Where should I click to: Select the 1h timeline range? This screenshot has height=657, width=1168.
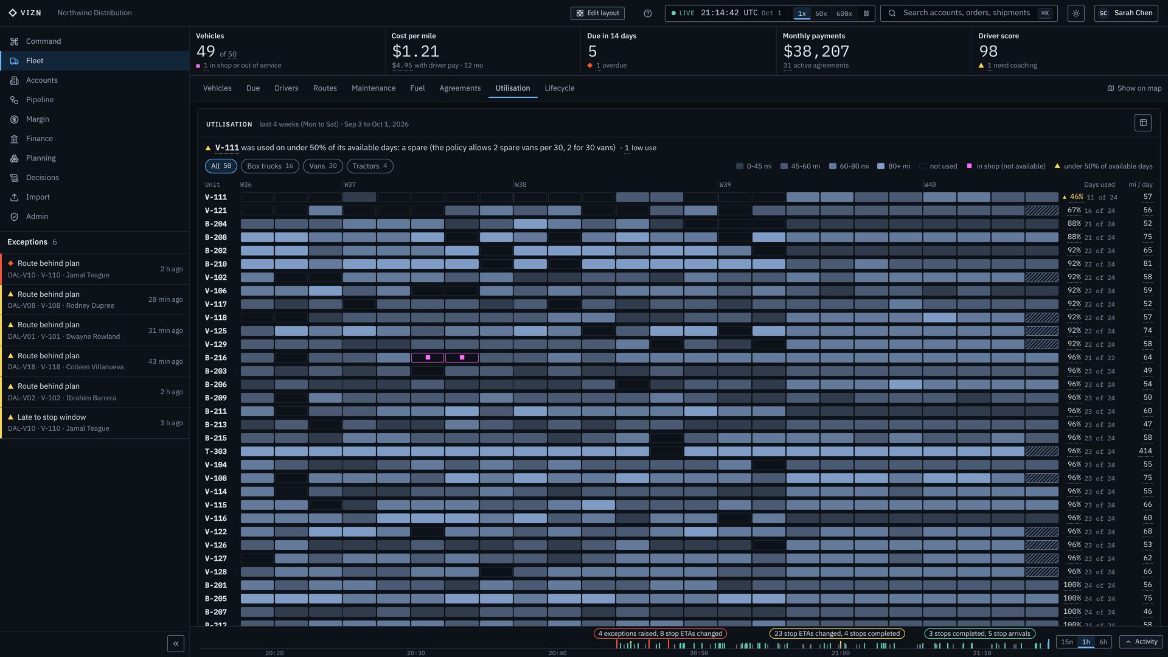click(x=1086, y=642)
